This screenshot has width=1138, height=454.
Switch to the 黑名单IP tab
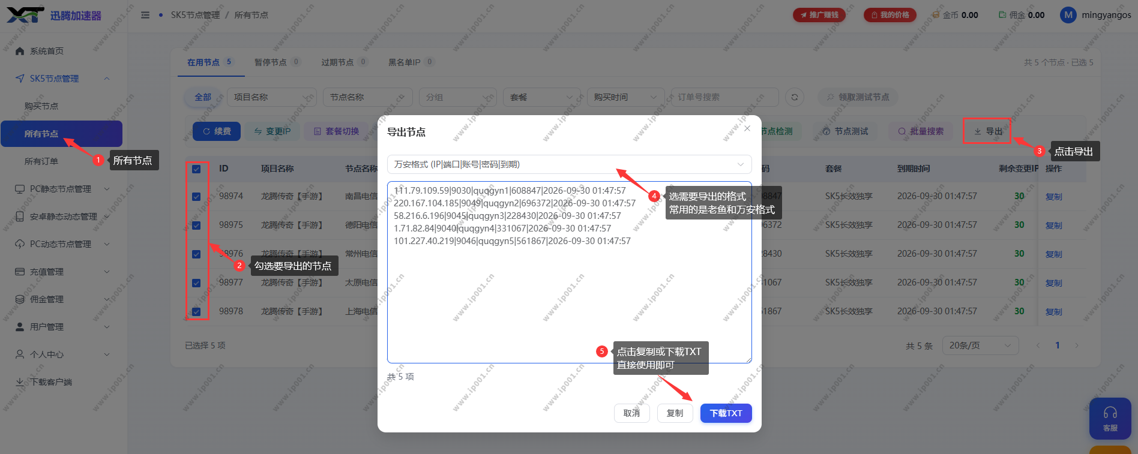tap(411, 62)
